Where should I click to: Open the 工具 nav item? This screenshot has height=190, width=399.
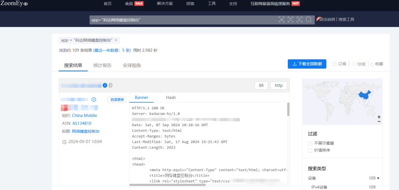212,4
